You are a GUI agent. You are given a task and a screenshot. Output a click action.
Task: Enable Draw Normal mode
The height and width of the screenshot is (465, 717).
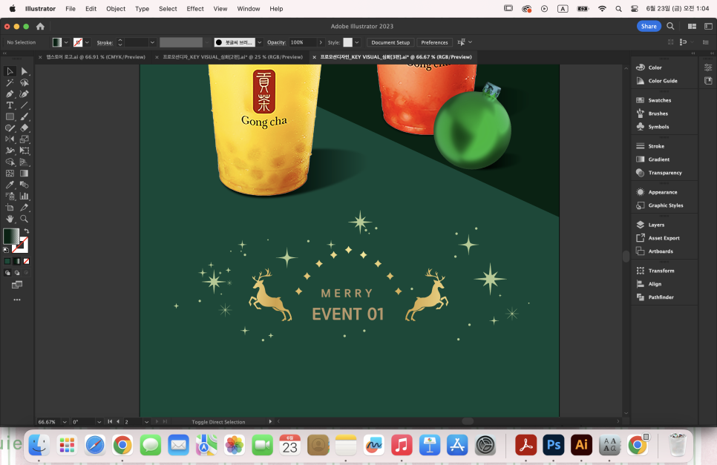coord(7,273)
